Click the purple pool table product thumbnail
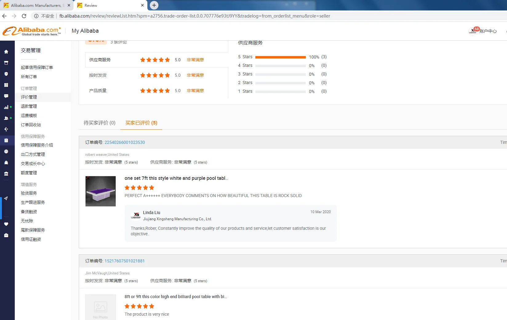507x320 pixels. point(101,191)
